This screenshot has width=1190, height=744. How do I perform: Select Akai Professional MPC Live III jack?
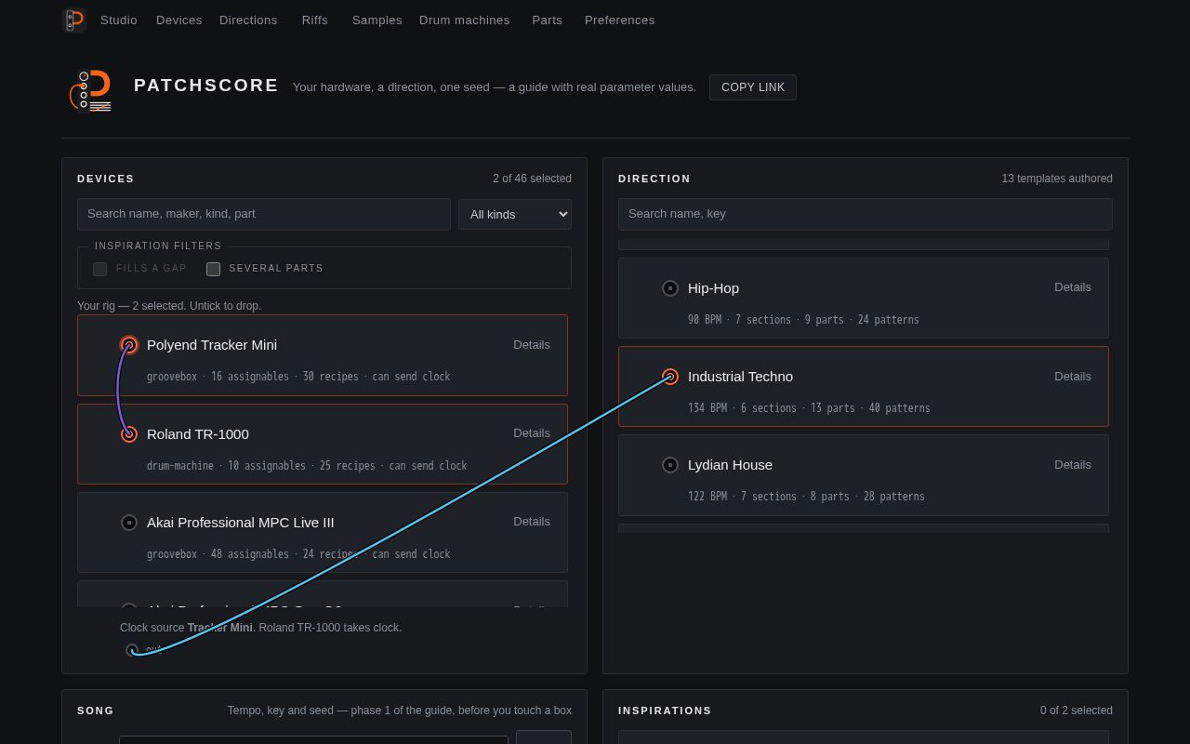tap(129, 523)
